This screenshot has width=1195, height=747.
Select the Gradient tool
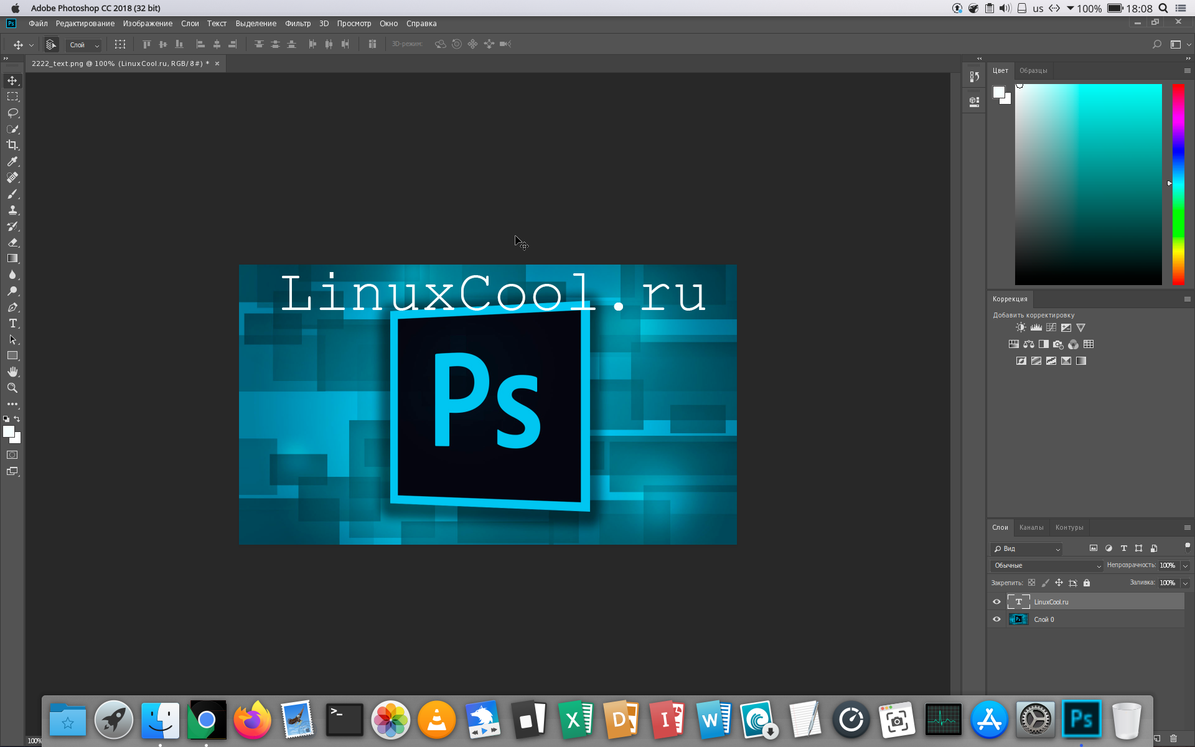pyautogui.click(x=12, y=258)
